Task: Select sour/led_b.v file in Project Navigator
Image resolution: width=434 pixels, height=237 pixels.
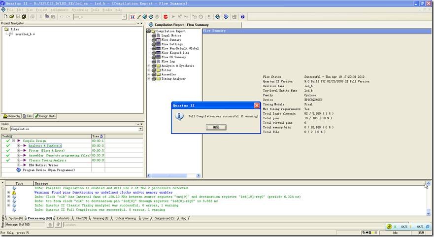Action: click(25, 34)
